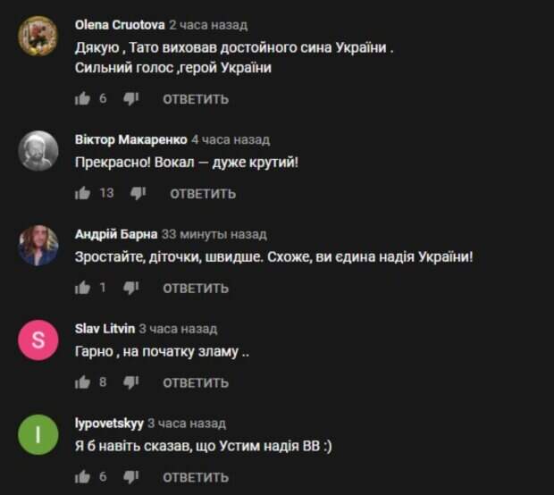554x495 pixels.
Task: Open lypovetskyy's green avatar
Action: pos(38,434)
